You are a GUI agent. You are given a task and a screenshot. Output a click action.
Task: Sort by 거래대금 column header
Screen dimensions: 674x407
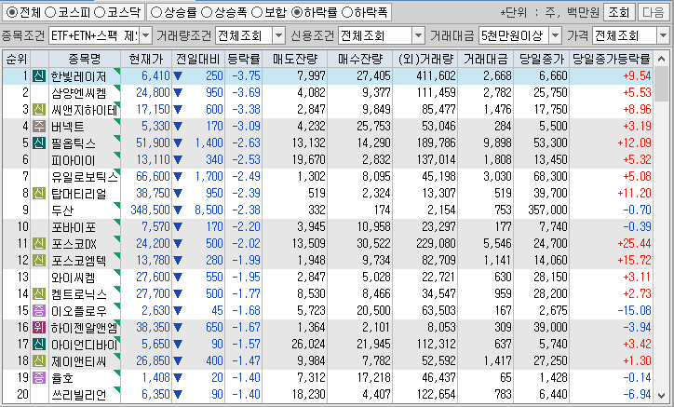[x=486, y=59]
